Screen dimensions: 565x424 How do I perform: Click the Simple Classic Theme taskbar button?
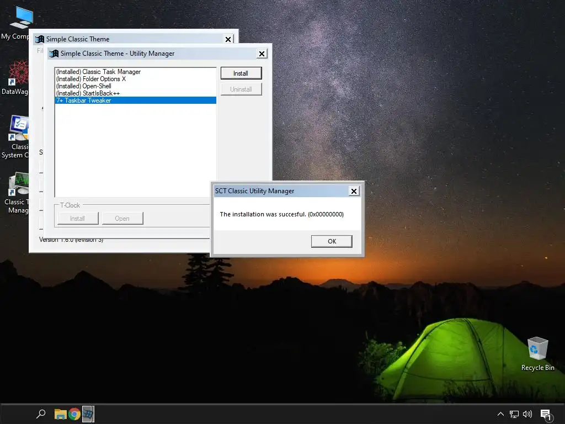click(88, 414)
